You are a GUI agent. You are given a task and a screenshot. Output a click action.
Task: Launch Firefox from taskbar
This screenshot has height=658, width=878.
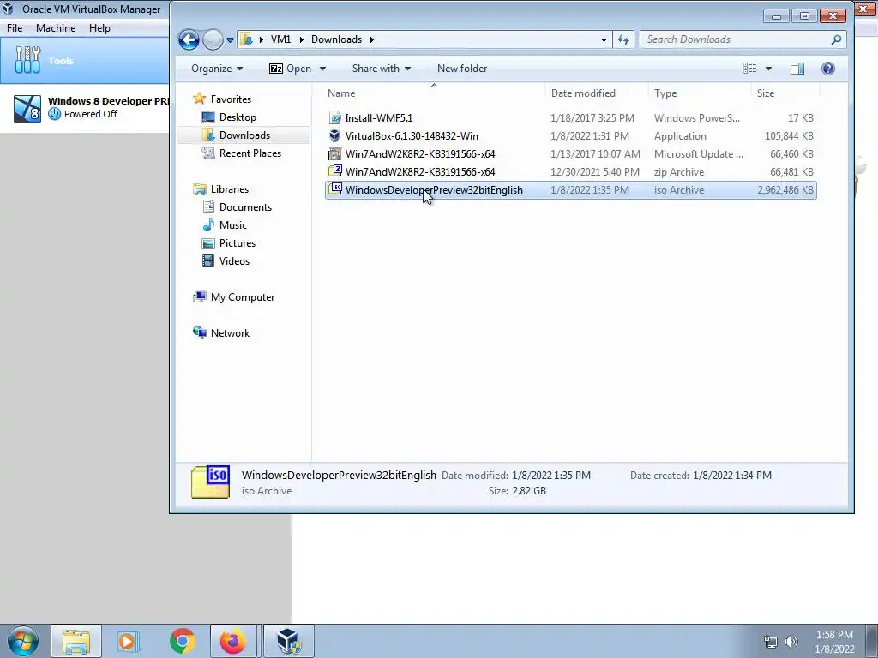tap(233, 641)
